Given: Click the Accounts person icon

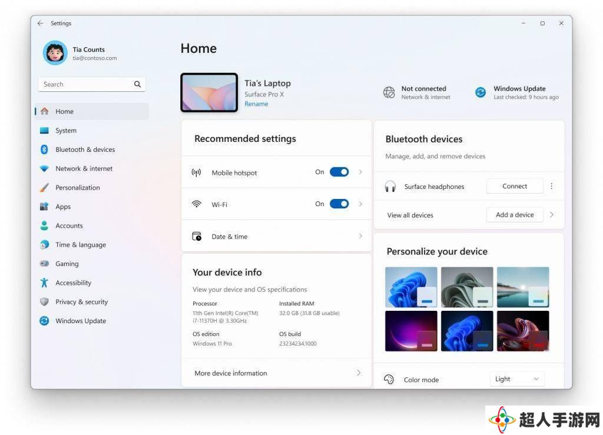Looking at the screenshot, I should click(45, 225).
